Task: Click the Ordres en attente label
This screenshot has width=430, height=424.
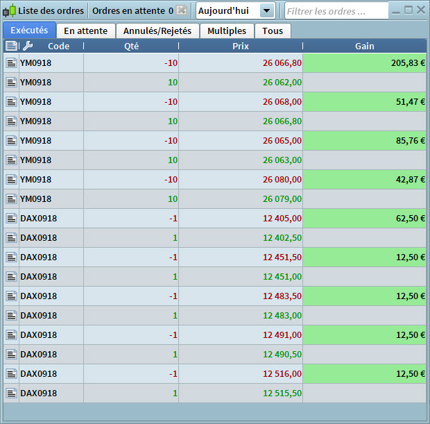Action: coord(128,10)
